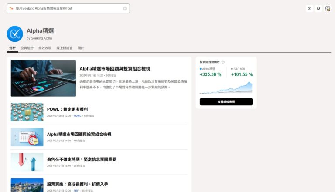Screen dimensions: 335x192
Task: Open article 股票買進：高成長獲利，折價入手
Action: 77,184
